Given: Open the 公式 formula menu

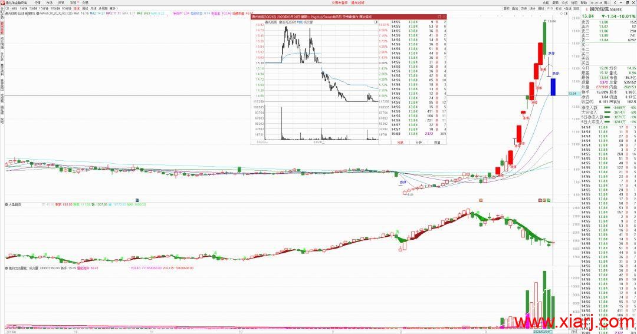Looking at the screenshot, I should 564,3.
